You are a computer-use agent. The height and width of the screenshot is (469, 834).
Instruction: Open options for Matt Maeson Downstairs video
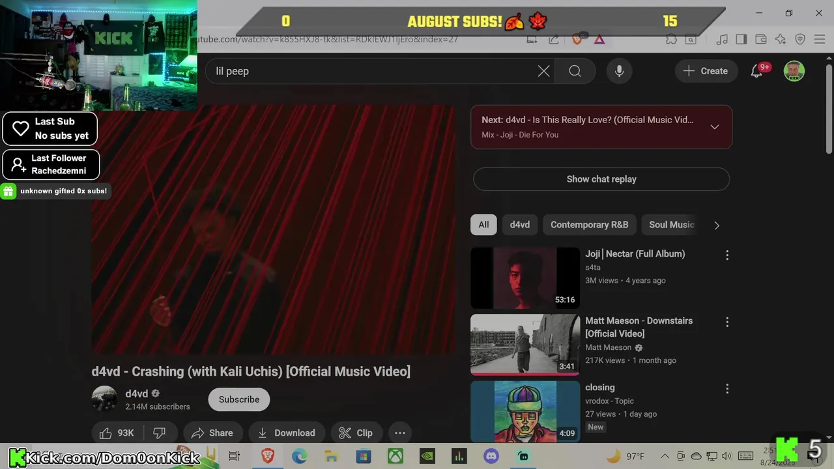pos(727,322)
